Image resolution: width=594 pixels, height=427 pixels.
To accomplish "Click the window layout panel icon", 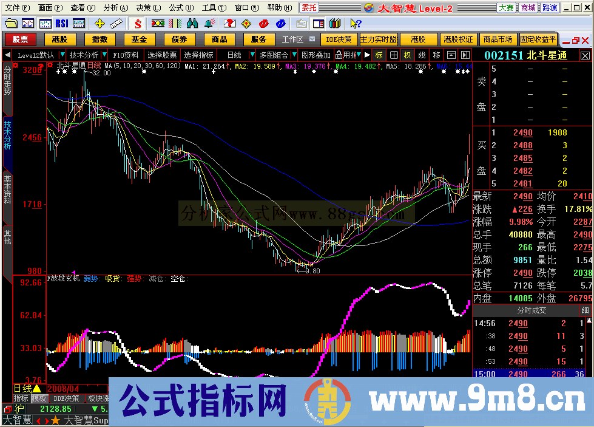I will (x=319, y=24).
